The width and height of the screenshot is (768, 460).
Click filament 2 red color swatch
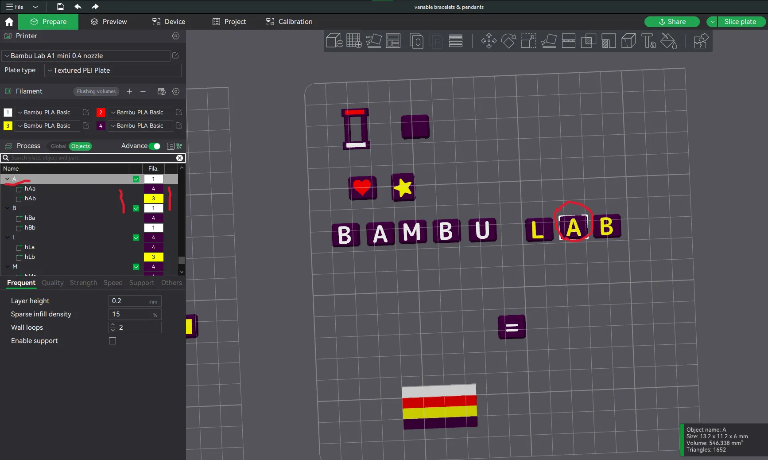coord(101,113)
